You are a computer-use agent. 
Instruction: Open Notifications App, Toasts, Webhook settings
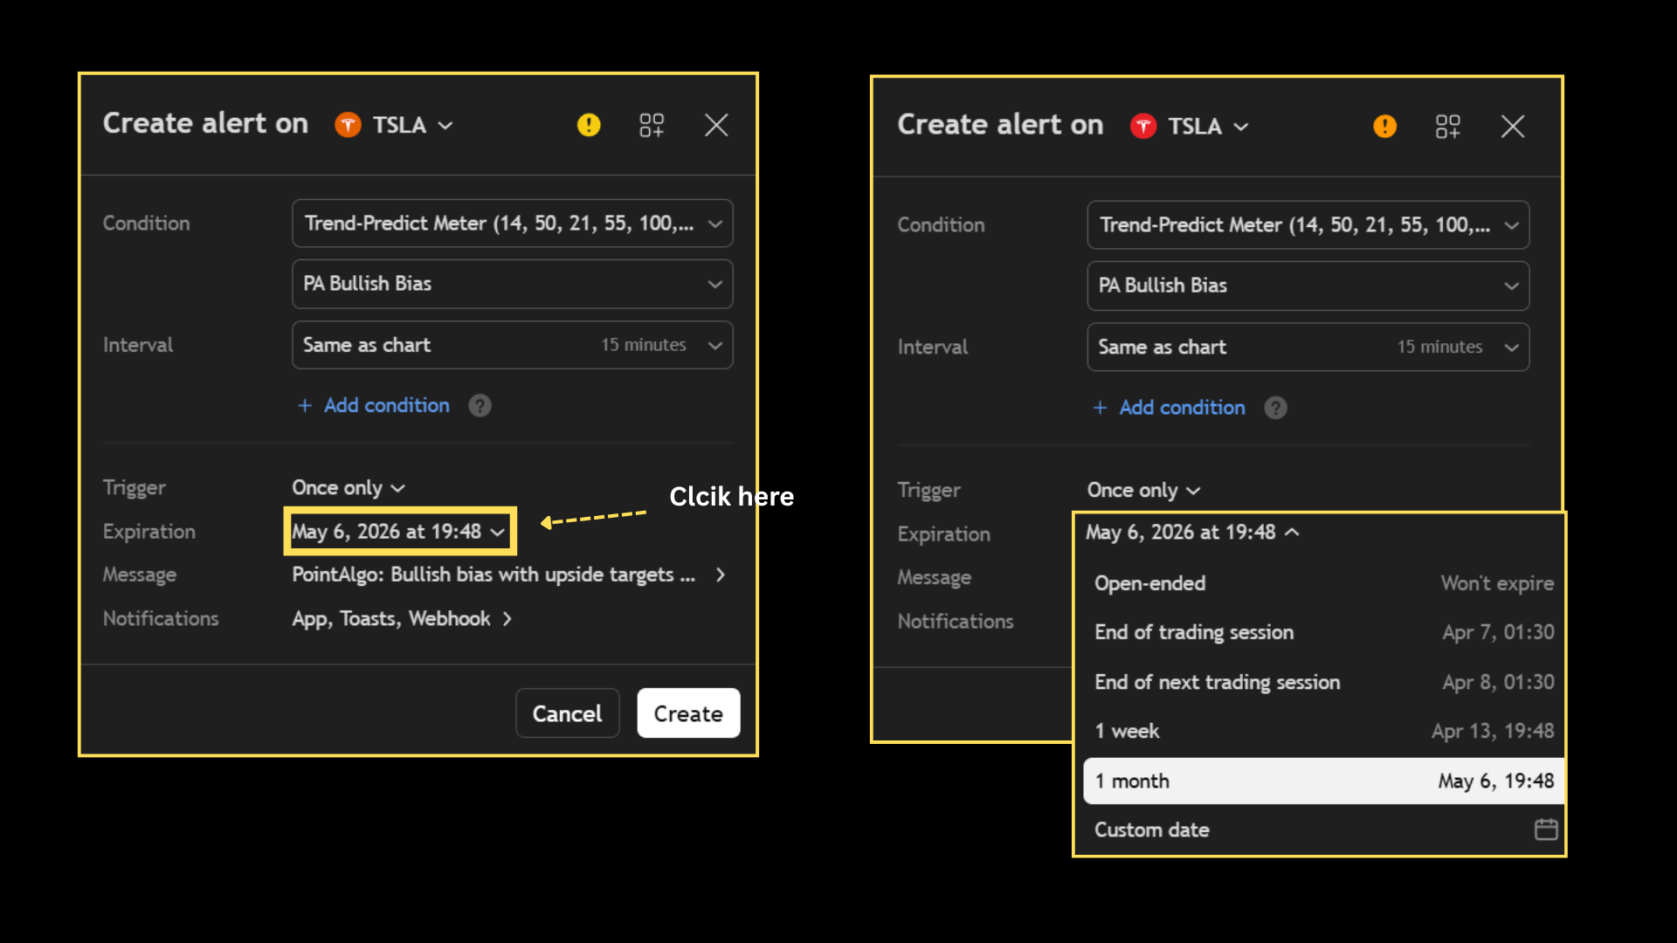tap(402, 619)
